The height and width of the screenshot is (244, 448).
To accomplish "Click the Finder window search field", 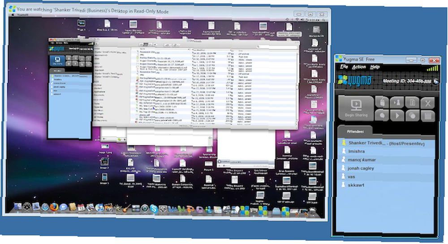I will click(276, 46).
